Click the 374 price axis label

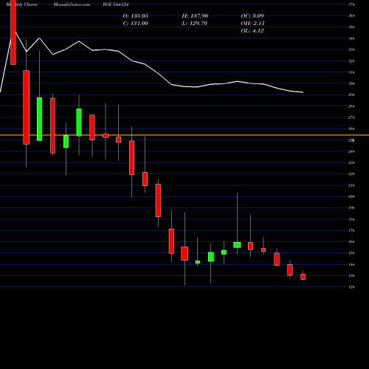351,4
